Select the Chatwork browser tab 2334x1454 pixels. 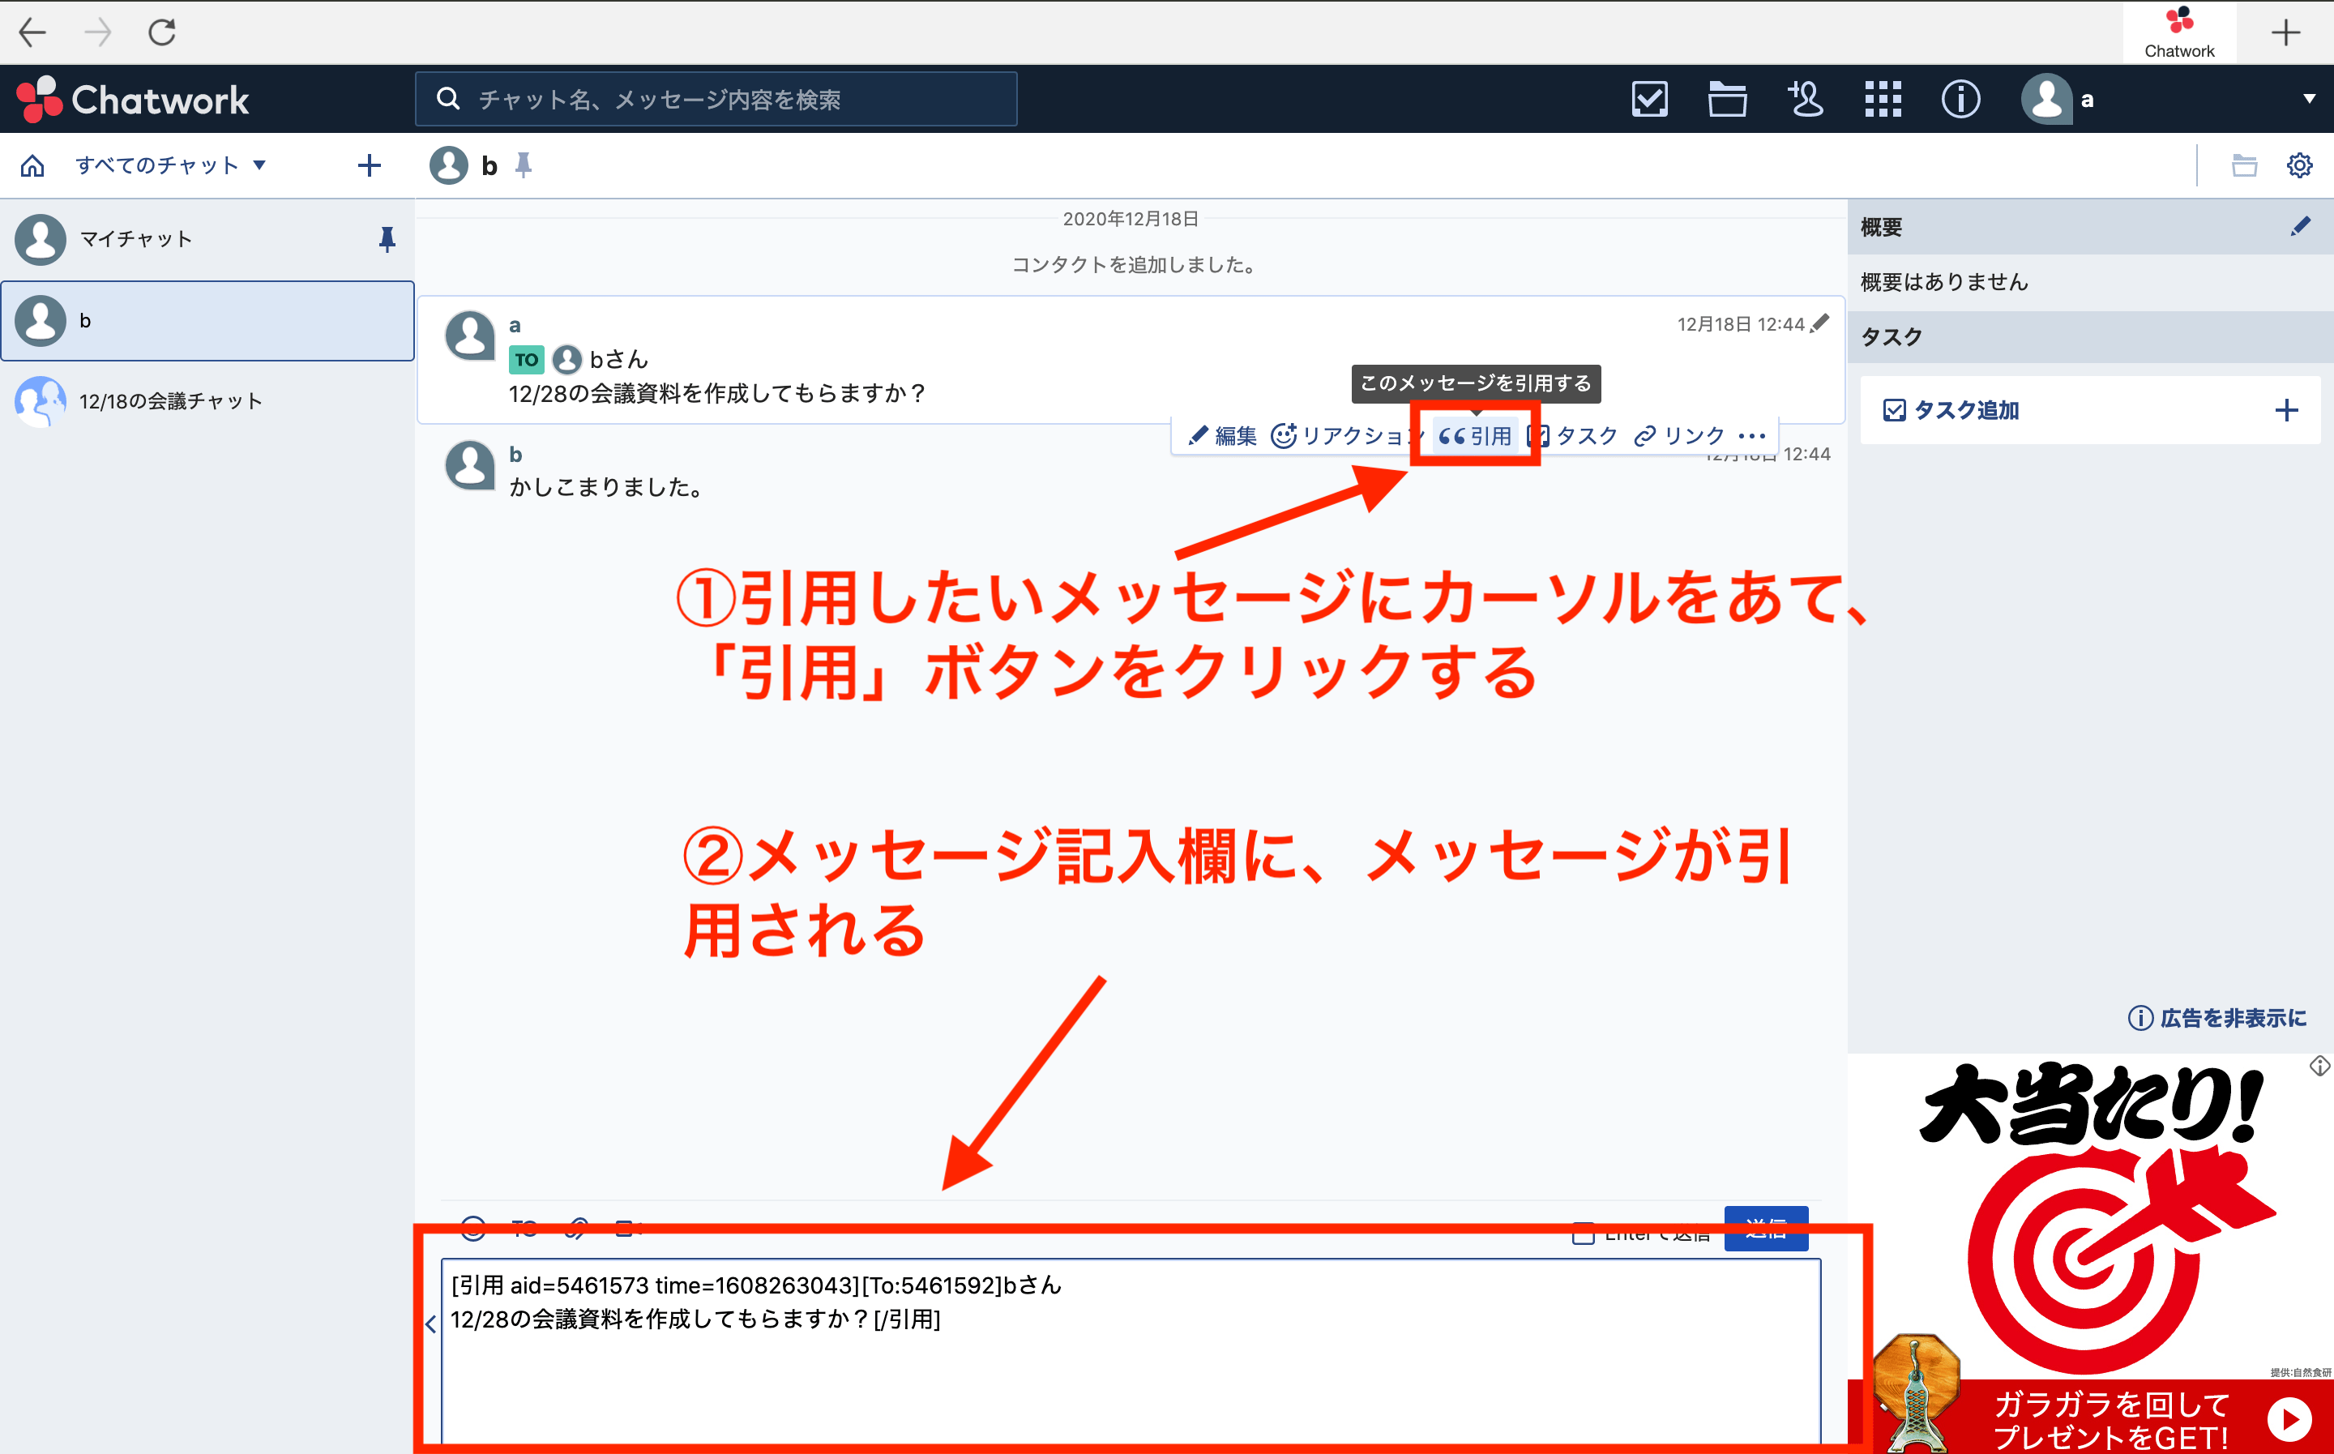click(2179, 32)
